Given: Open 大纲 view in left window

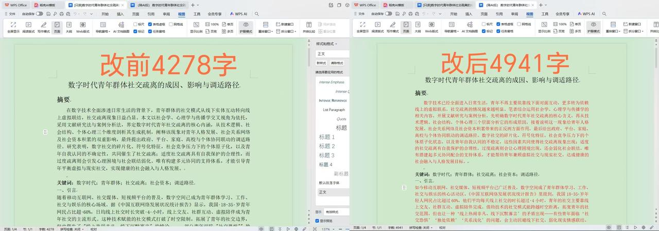Looking at the screenshot, I should 69,27.
